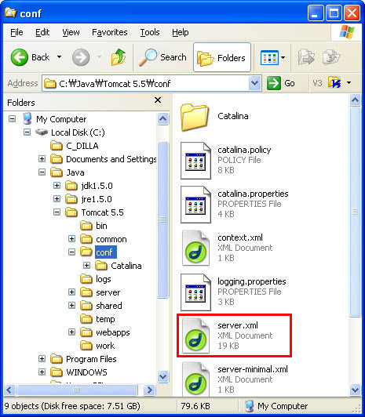Image resolution: width=365 pixels, height=417 pixels.
Task: Click file list scroll down arrow
Action: pyautogui.click(x=355, y=390)
